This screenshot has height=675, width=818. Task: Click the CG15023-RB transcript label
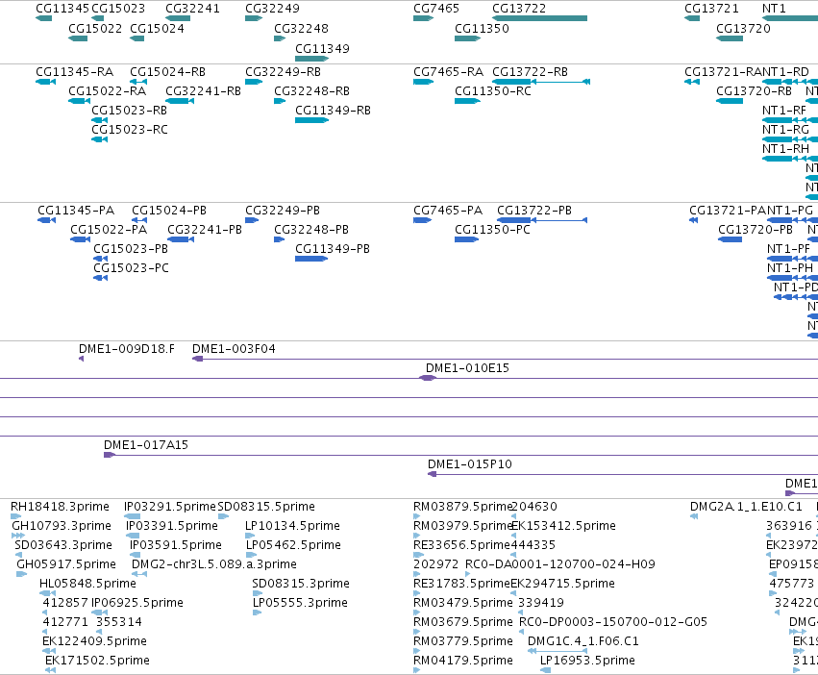[130, 111]
